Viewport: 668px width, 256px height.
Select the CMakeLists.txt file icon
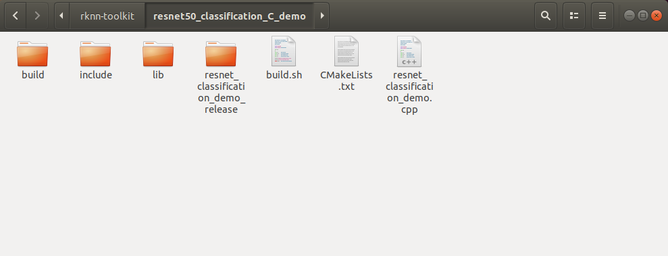pos(346,51)
